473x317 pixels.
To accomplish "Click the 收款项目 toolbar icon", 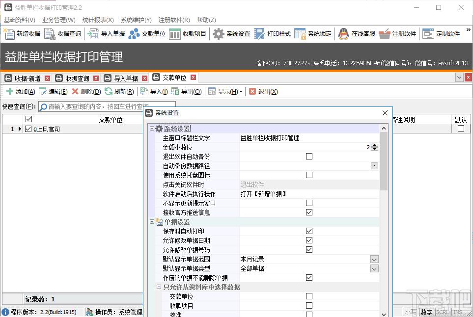I will 175,33.
